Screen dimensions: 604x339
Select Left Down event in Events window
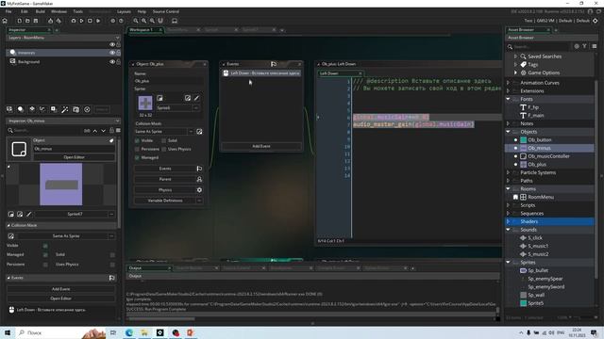(261, 73)
